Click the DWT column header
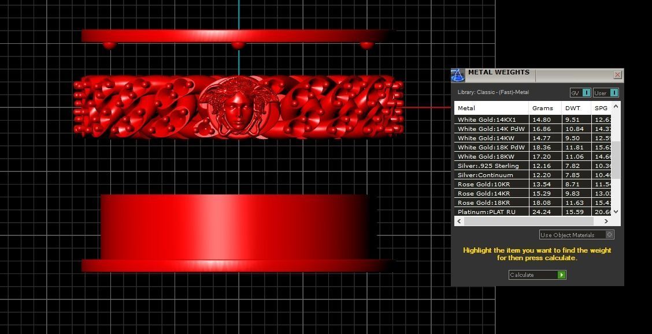Viewport: 652px width, 334px height. (576, 108)
